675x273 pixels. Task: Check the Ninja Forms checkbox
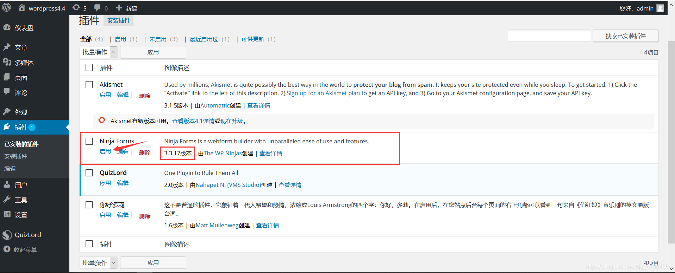point(89,141)
